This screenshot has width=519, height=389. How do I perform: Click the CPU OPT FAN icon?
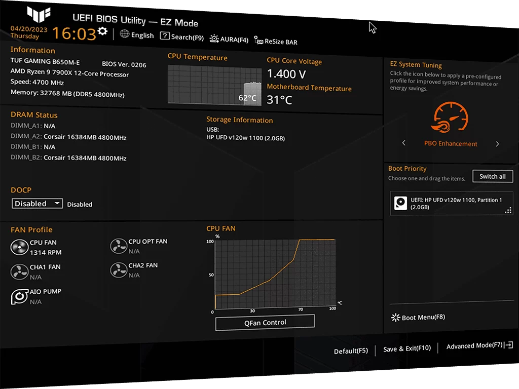tap(119, 246)
